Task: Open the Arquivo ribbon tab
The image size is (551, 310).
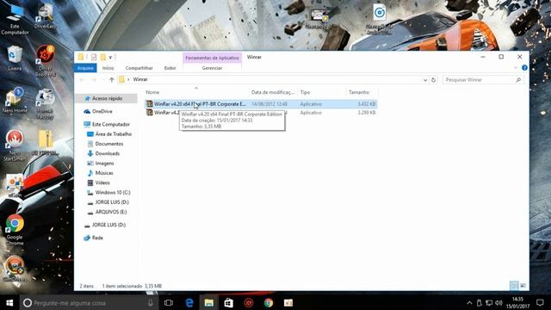Action: 85,68
